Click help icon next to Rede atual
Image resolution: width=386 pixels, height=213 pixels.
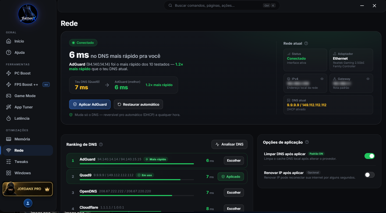[306, 43]
